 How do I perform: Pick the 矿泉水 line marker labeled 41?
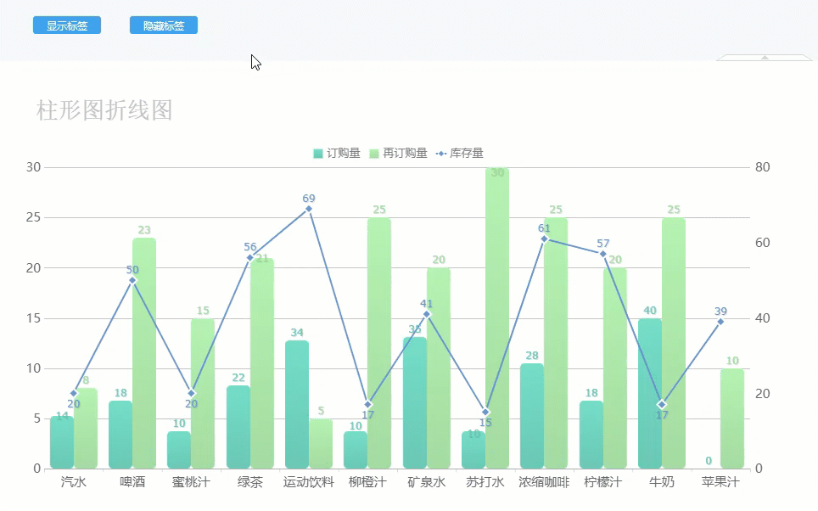427,314
